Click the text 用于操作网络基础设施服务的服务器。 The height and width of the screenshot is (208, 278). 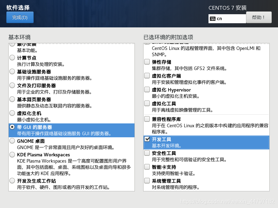tap(55, 78)
